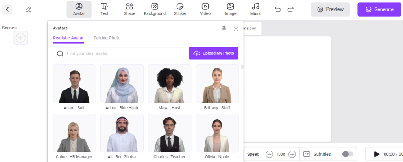The height and width of the screenshot is (162, 403).
Task: Select the Shape tool
Action: coord(129,9)
